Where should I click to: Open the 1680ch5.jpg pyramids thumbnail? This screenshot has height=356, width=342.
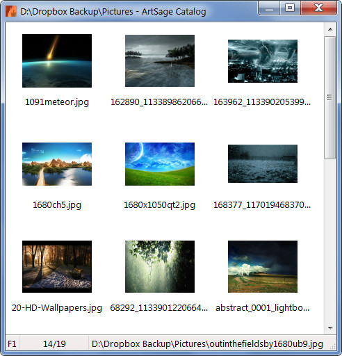pyautogui.click(x=57, y=164)
